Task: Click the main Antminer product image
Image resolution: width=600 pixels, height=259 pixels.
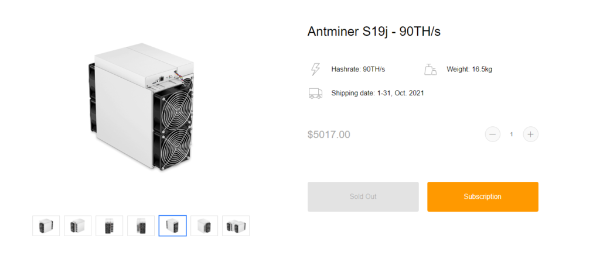Action: (141, 107)
